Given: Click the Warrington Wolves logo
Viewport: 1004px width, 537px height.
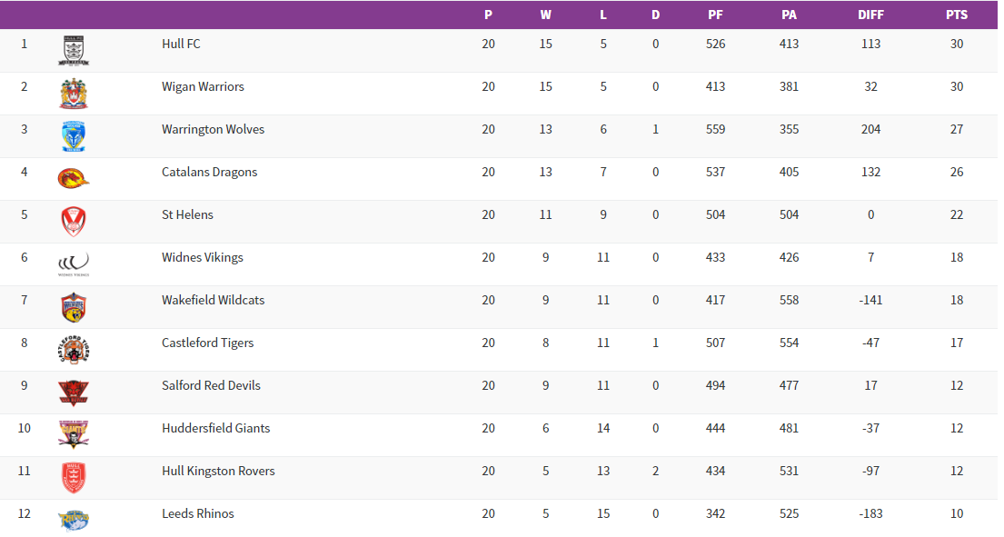Looking at the screenshot, I should point(74,136).
